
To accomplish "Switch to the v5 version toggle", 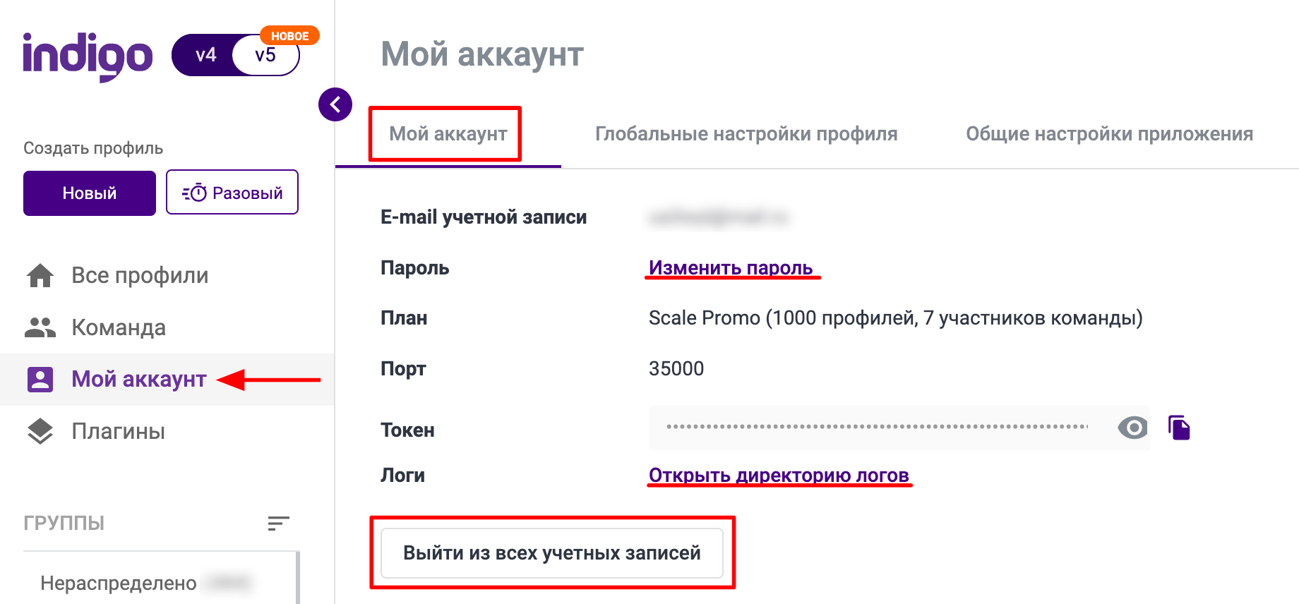I will click(266, 56).
